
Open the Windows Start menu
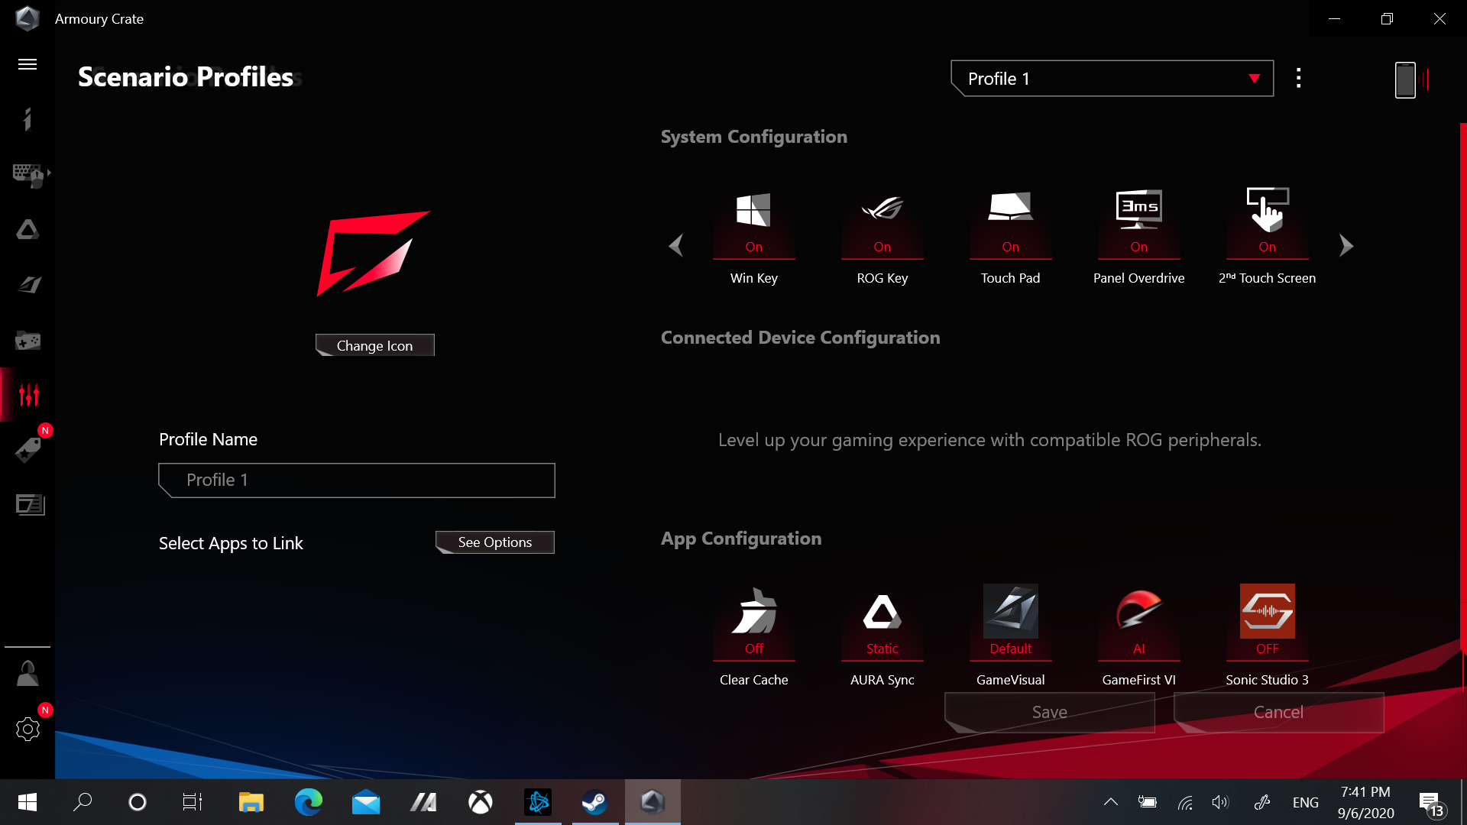[28, 802]
